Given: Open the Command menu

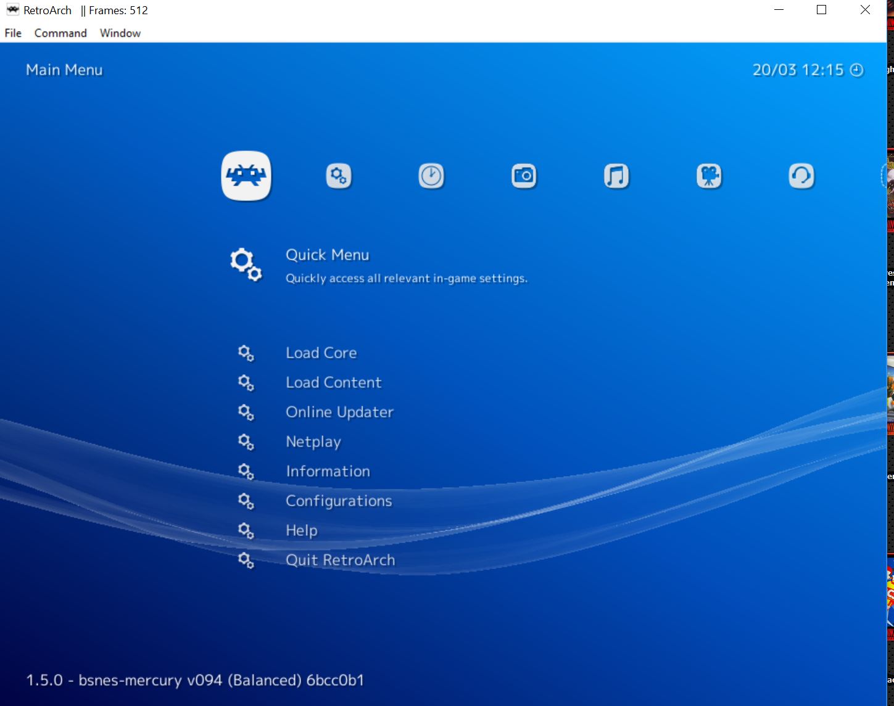Looking at the screenshot, I should [60, 33].
